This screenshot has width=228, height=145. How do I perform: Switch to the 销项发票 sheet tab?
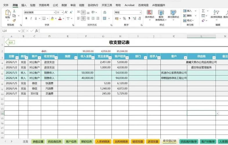click(137, 142)
